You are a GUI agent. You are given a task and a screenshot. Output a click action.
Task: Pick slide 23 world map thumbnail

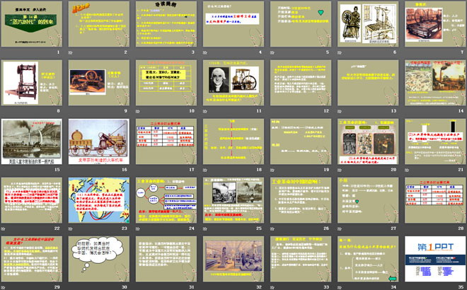click(99, 200)
